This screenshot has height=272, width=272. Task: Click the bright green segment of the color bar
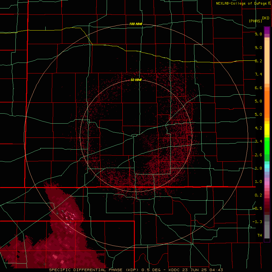pos(267,146)
